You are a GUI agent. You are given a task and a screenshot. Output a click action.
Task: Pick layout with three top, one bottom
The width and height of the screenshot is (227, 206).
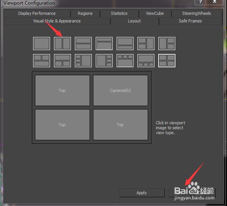tap(125, 60)
